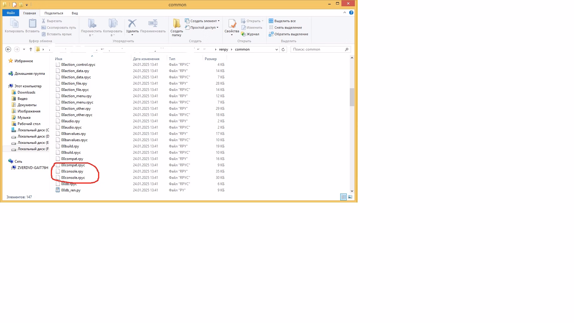Sort by the Размер column header
Viewport: 574px width, 323px height.
coord(211,59)
